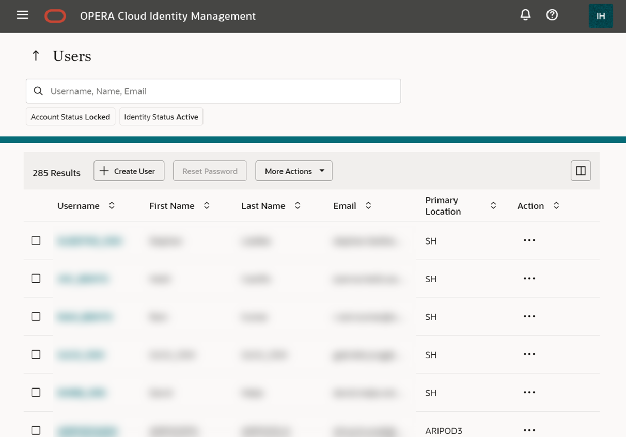Go back using the arrow next to Users
This screenshot has height=437, width=626.
click(x=36, y=56)
